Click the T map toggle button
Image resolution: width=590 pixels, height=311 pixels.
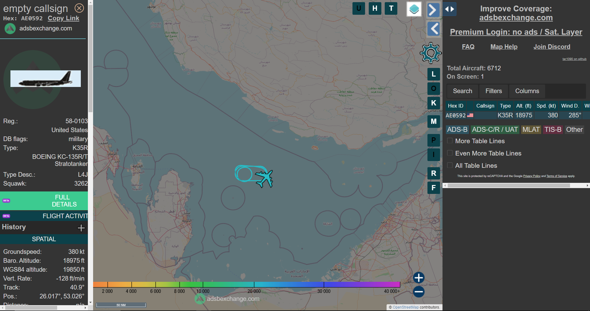[391, 8]
